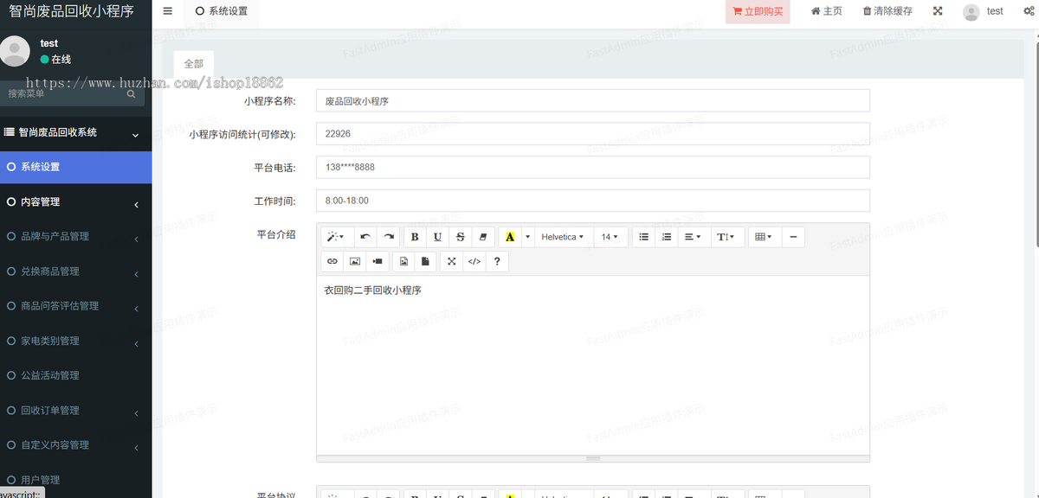
Task: Open the line height dropdown
Action: [727, 237]
